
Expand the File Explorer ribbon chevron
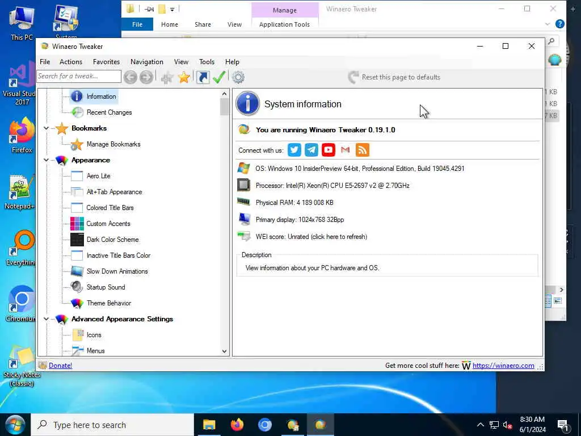(x=548, y=24)
